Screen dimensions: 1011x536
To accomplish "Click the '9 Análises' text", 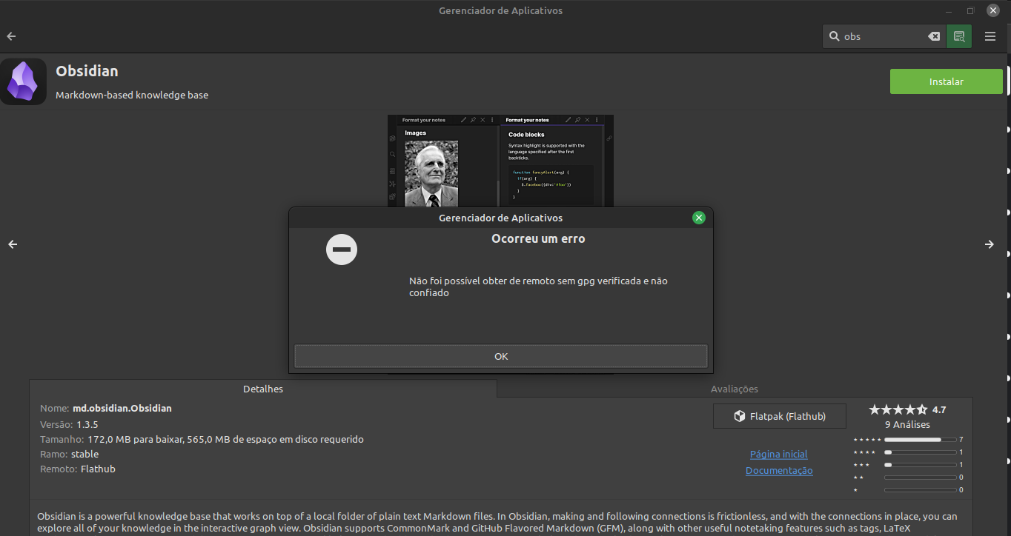I will tap(907, 424).
